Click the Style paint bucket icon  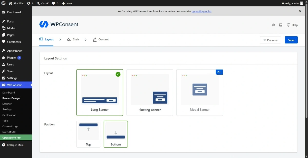[x=69, y=40]
